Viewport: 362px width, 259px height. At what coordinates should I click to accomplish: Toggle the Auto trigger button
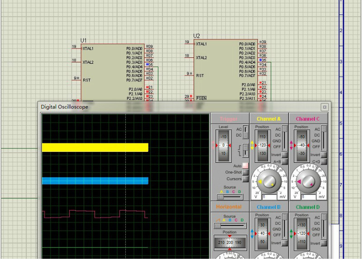(245, 166)
